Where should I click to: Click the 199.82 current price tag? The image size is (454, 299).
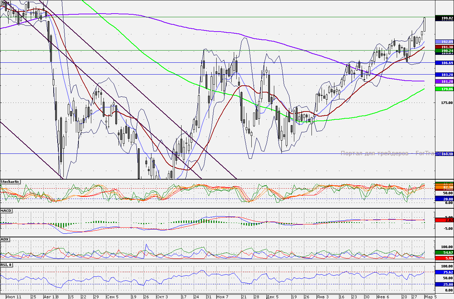(x=444, y=18)
